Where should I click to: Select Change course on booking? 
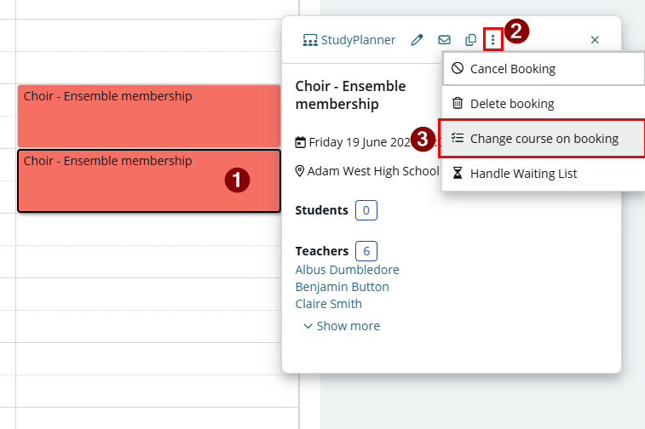[x=542, y=139]
